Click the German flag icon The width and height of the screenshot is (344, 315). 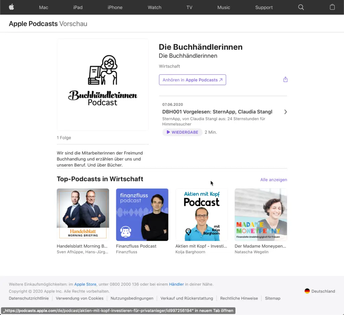[x=307, y=291]
